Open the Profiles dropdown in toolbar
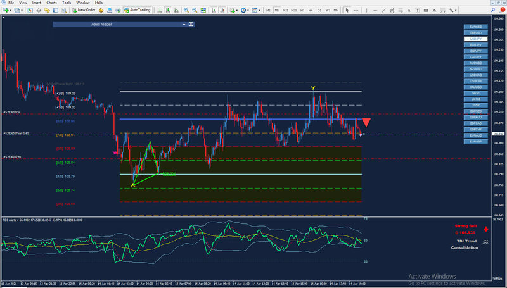The height and width of the screenshot is (288, 507). [x=19, y=10]
